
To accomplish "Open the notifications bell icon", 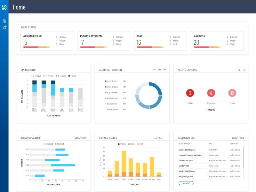I will 4,28.
